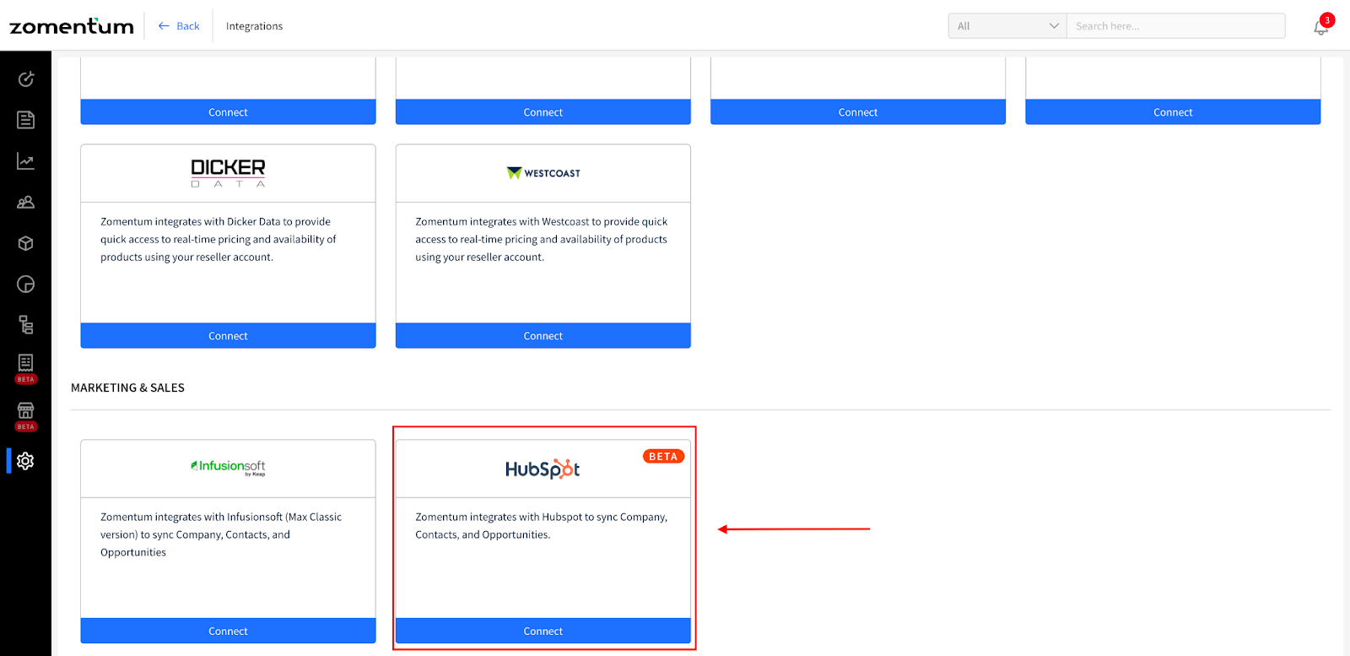Click the Zomentum logo

pyautogui.click(x=72, y=26)
